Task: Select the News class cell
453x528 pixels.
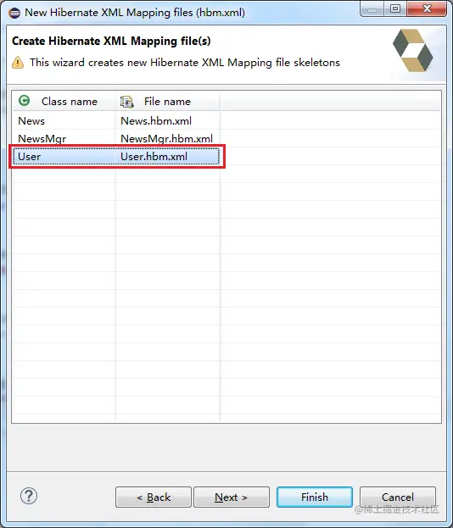Action: [x=64, y=121]
